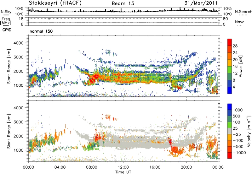Click the "normal 150" CPID value
Screen dimensions: 252x174
pos(41,31)
